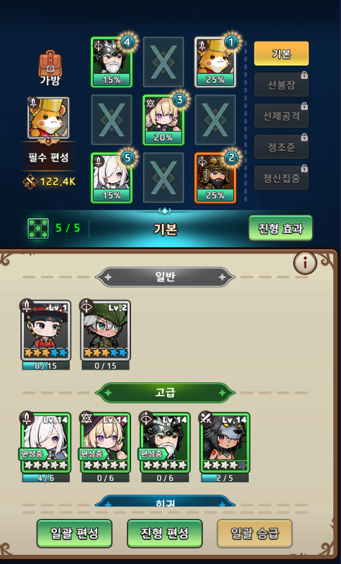Select the locked 선제공격 formation tab
Screen dimensions: 341x564
coord(281,115)
